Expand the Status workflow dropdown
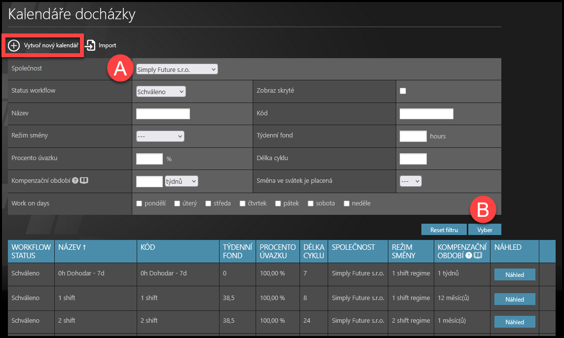The image size is (564, 338). [160, 92]
